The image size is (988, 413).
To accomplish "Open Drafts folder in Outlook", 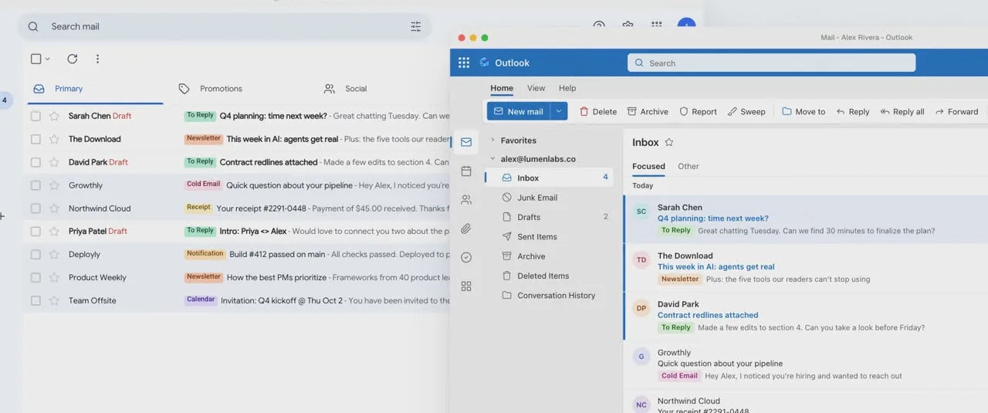I will [549, 217].
